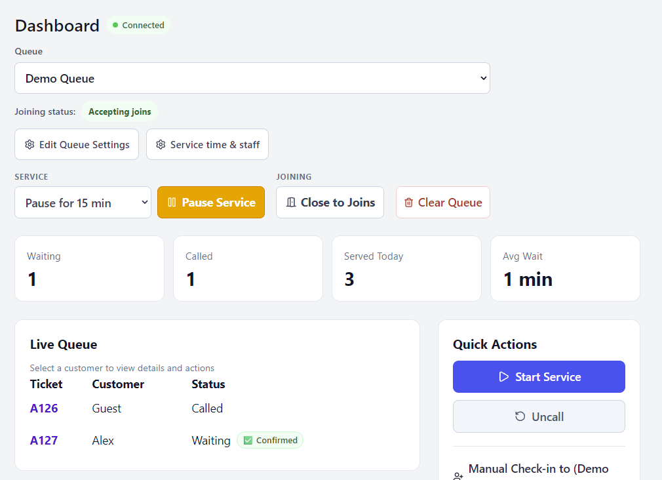662x480 pixels.
Task: Click gear icon on Service time & staff
Action: (161, 144)
